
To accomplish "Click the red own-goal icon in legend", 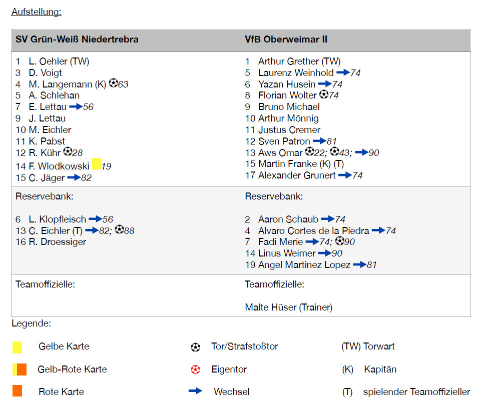I will pos(195,369).
